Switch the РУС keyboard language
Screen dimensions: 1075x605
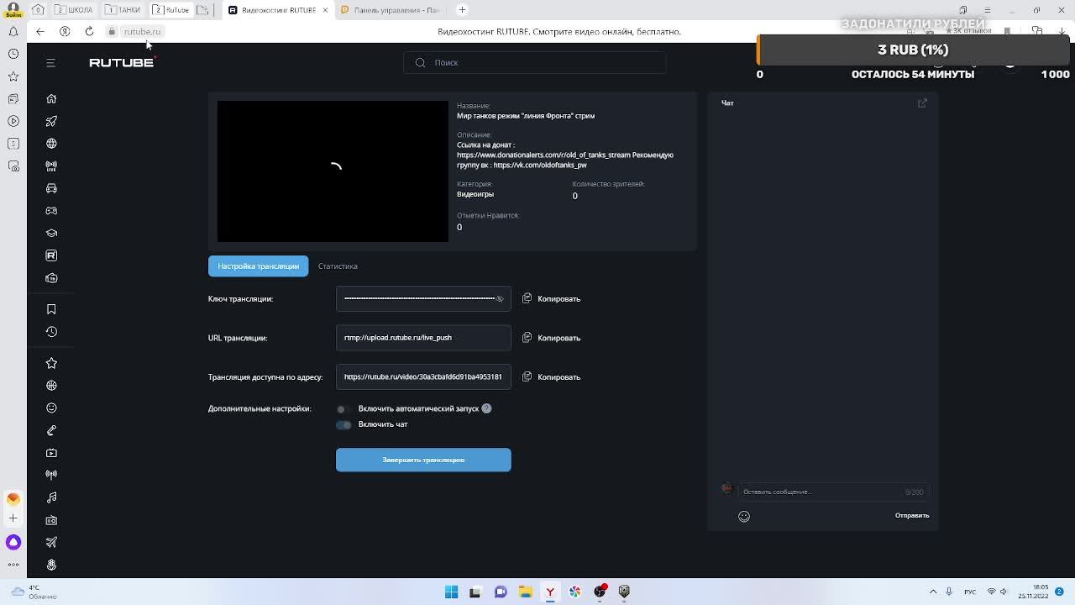(970, 592)
